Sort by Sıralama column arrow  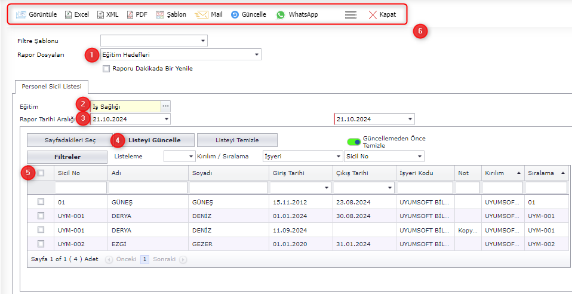pos(563,173)
